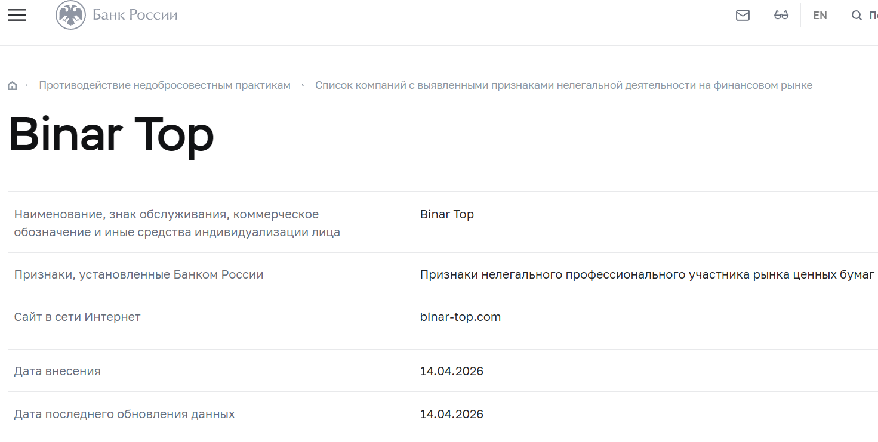Click the Bank of Russia emblem logo

(72, 15)
